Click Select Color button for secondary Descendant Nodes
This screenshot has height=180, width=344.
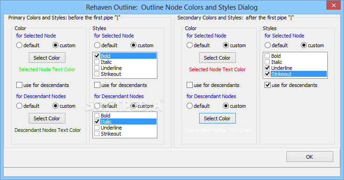217,118
